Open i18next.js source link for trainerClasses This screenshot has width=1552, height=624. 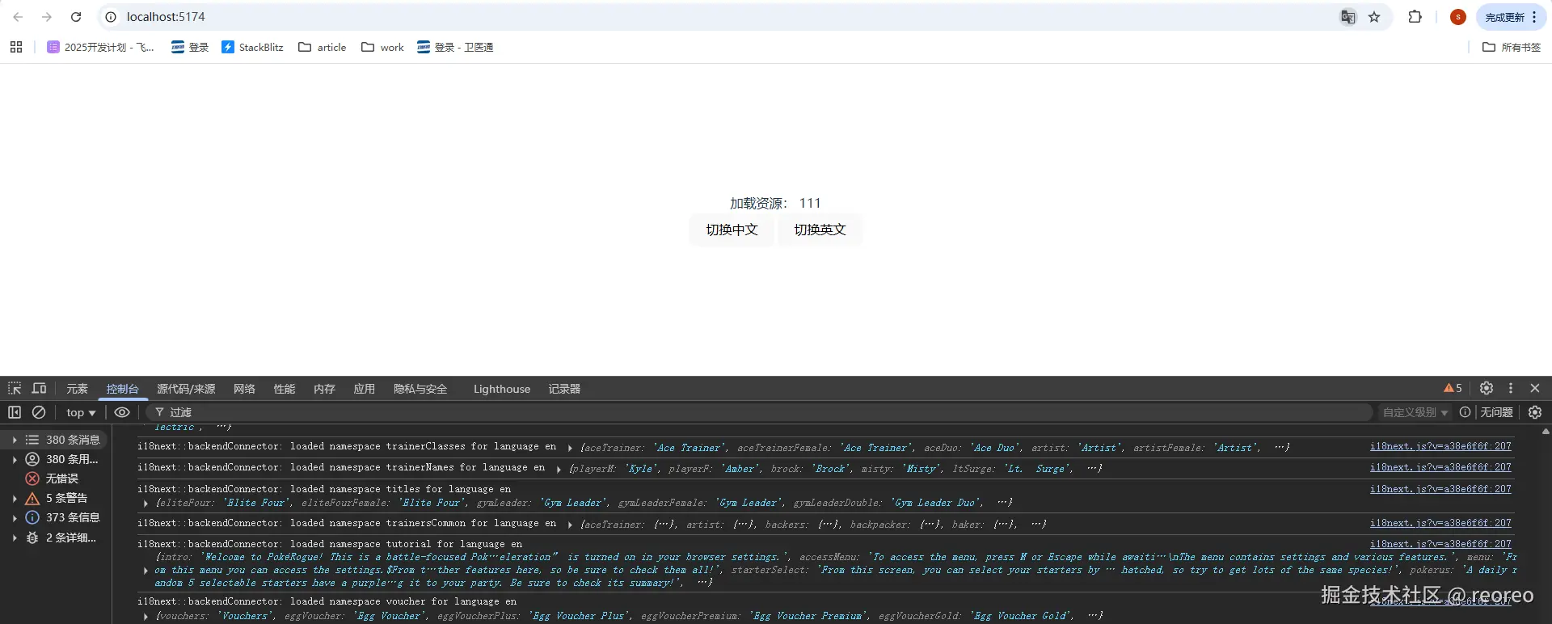pos(1440,446)
